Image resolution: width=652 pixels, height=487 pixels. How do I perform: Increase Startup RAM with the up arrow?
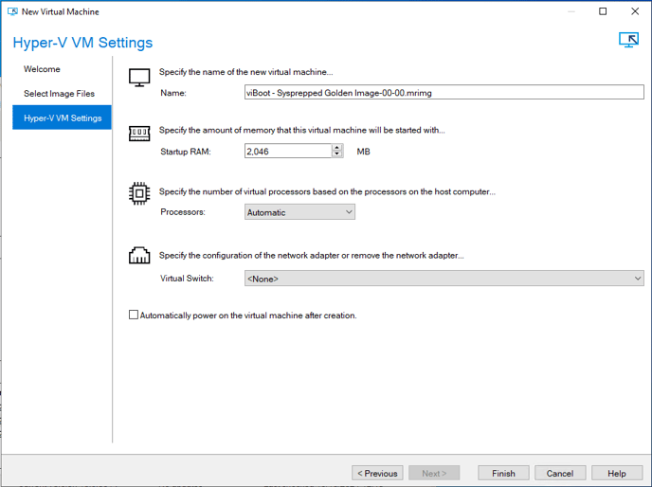pos(337,147)
